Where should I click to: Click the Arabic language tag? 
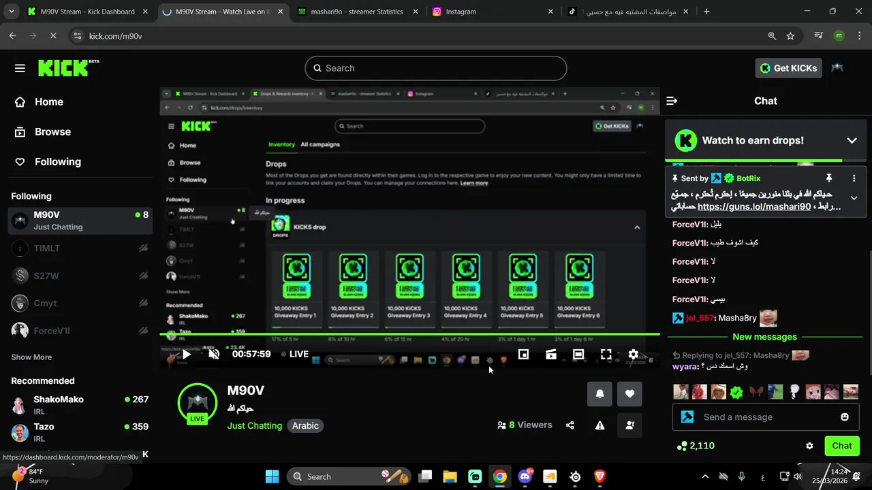[305, 425]
